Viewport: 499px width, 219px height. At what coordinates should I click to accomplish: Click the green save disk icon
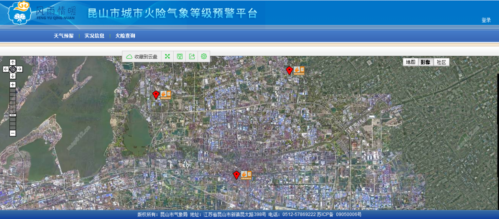(x=180, y=57)
